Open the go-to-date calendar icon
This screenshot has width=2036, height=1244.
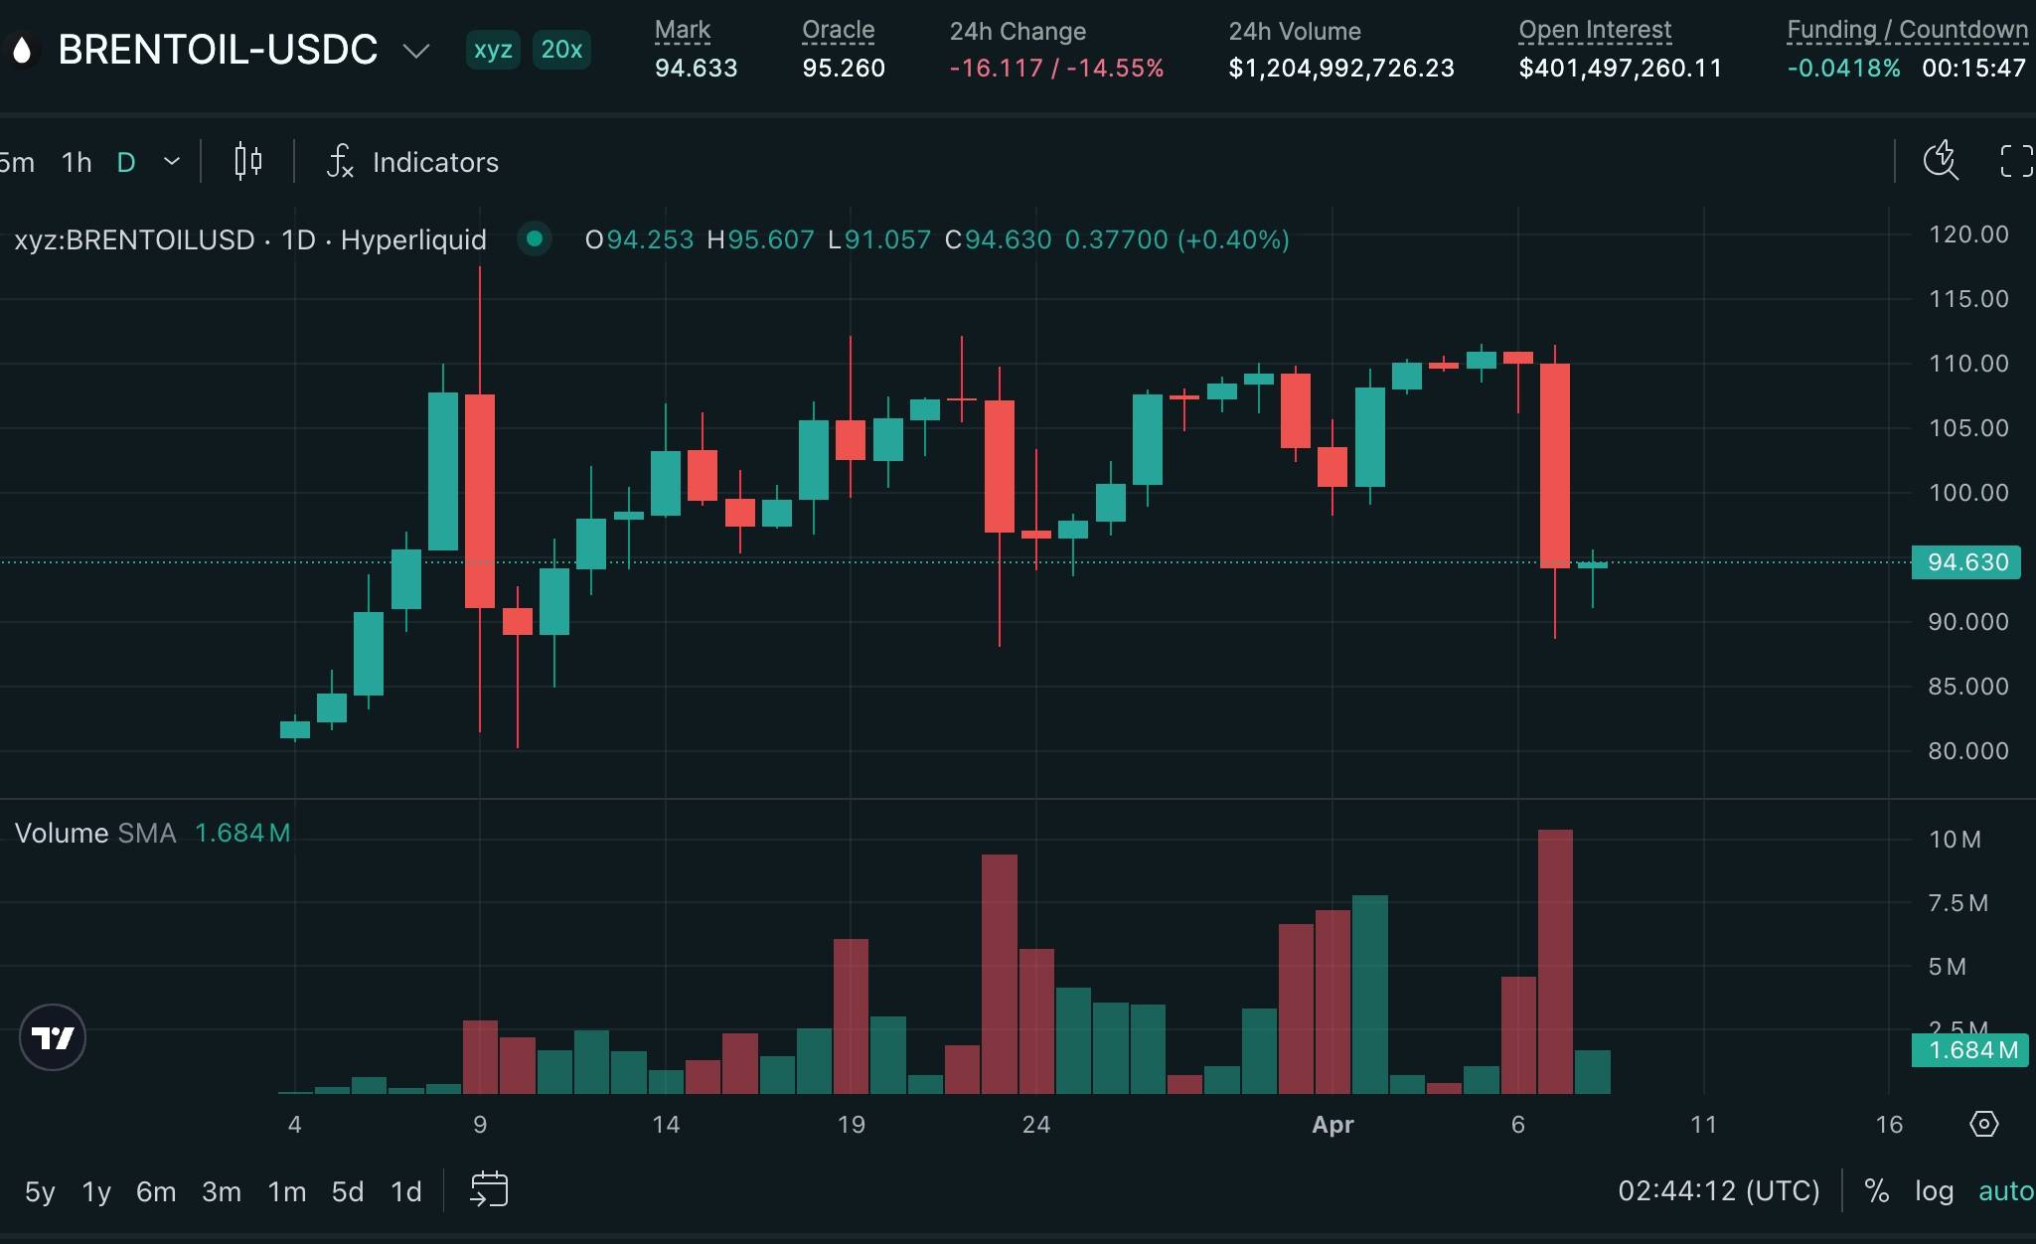coord(489,1189)
